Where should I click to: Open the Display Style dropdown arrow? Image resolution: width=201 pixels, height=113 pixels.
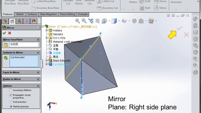119,21
